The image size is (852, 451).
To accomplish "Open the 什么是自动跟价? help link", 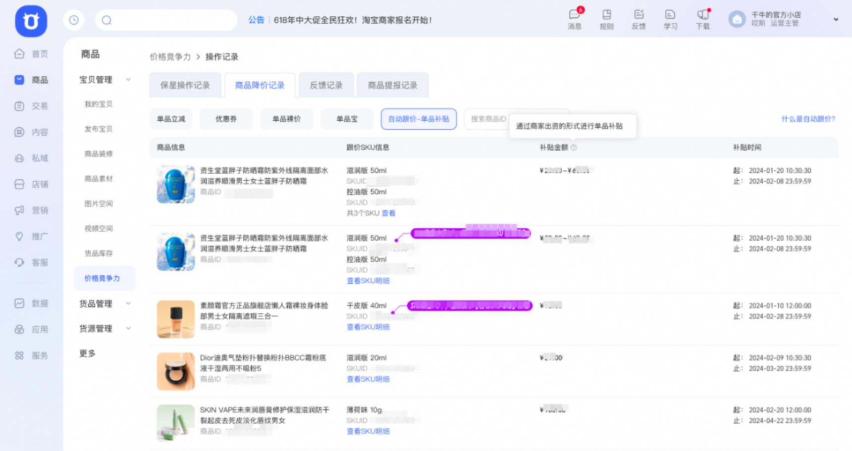I will point(808,119).
